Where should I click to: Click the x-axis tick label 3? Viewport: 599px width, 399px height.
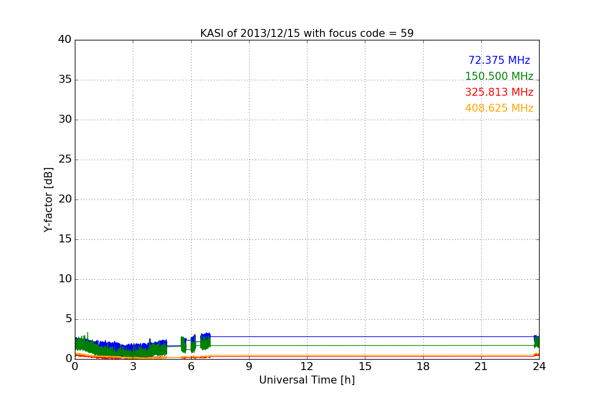point(133,367)
